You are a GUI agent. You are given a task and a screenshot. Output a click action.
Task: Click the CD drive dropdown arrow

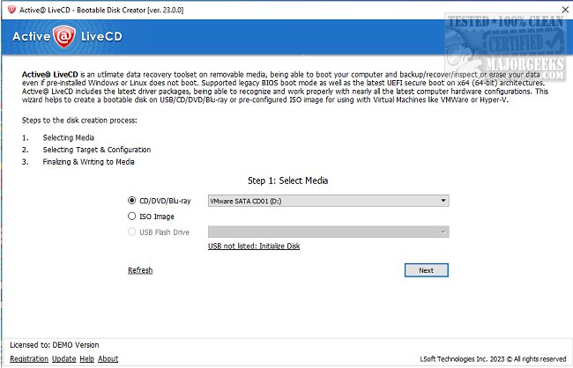(x=444, y=201)
